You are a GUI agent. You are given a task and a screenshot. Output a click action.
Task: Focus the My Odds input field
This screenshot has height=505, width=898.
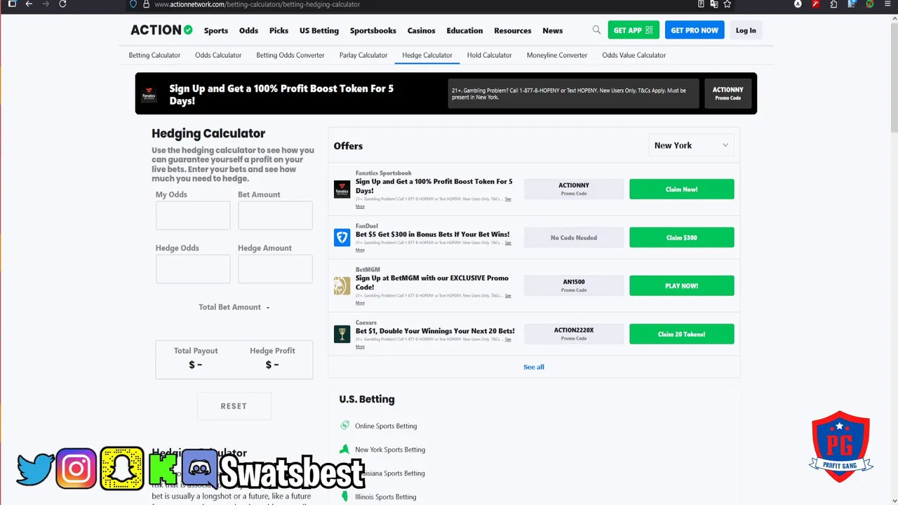(x=193, y=215)
